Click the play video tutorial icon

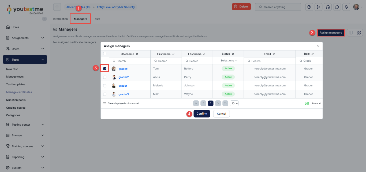[318, 7]
